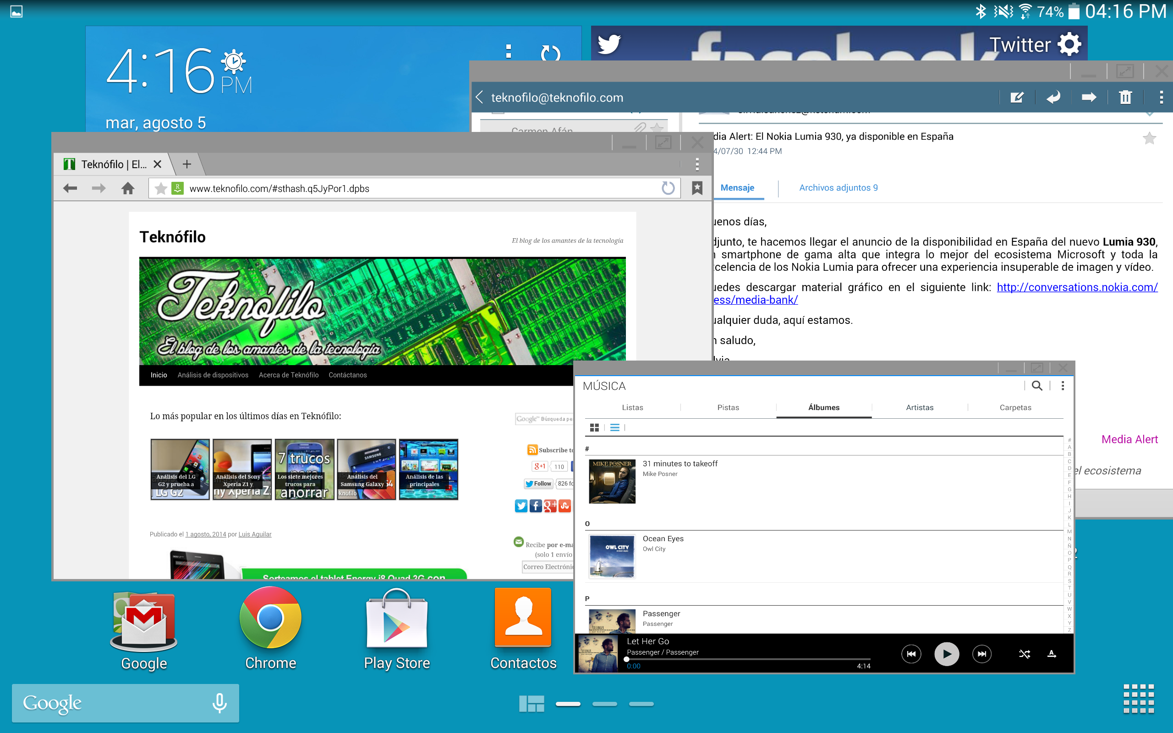Go back from teknofilo@teknofilo.com mailbox
Image resolution: width=1173 pixels, height=733 pixels.
479,98
